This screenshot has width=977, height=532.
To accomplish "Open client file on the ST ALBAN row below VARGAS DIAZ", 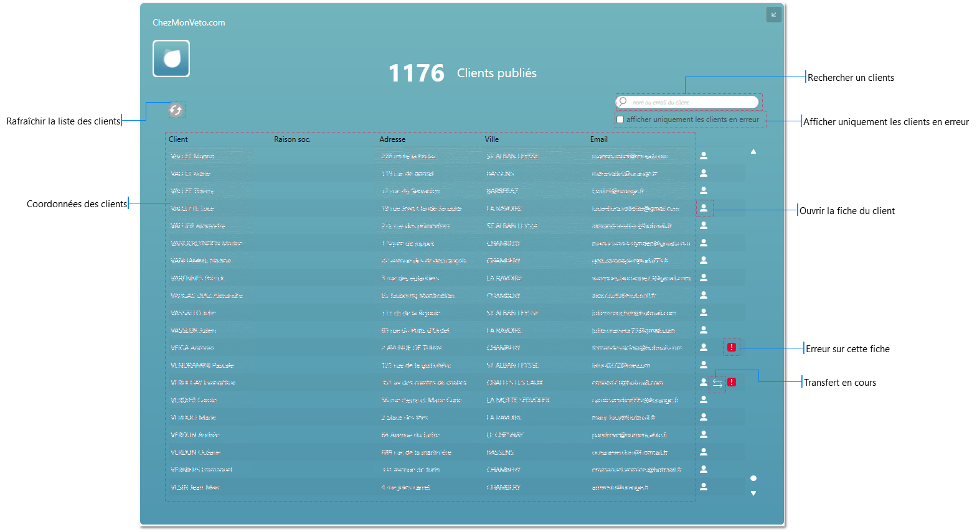I will click(704, 312).
